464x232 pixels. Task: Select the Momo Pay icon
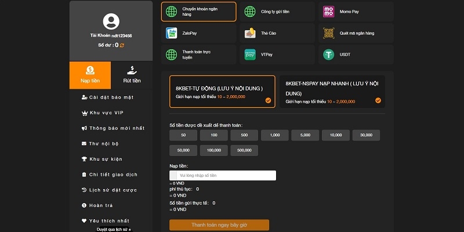(329, 12)
